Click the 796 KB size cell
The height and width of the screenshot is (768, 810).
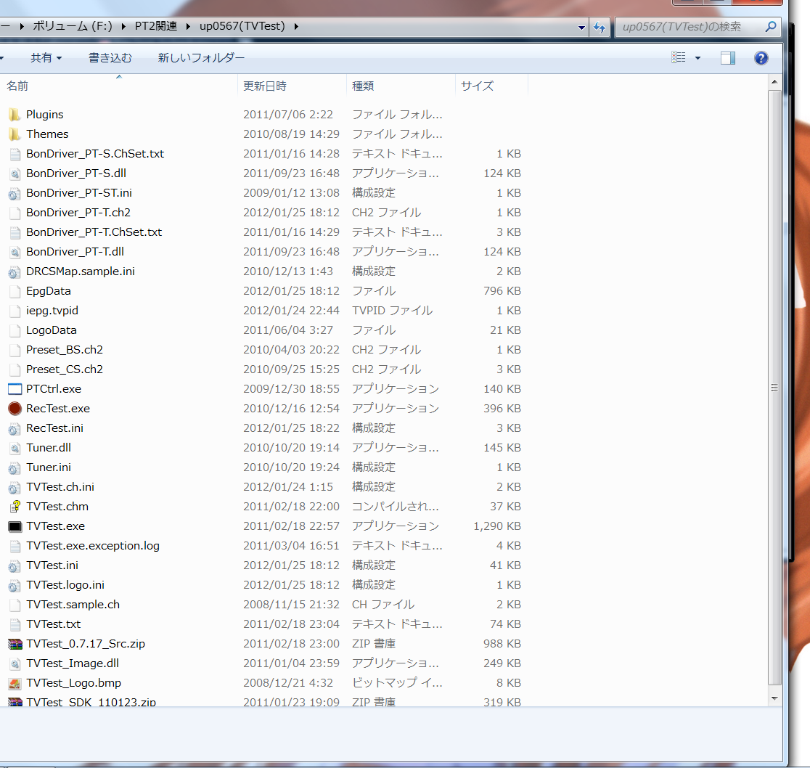tap(502, 291)
